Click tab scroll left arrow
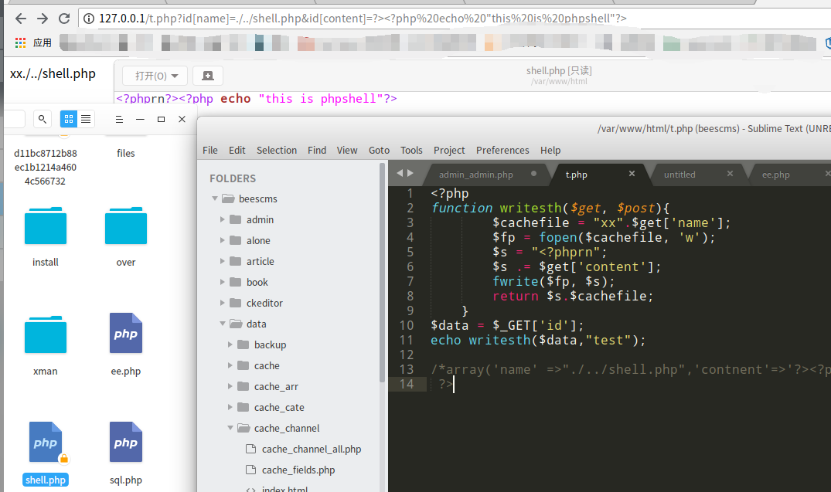 pos(400,173)
